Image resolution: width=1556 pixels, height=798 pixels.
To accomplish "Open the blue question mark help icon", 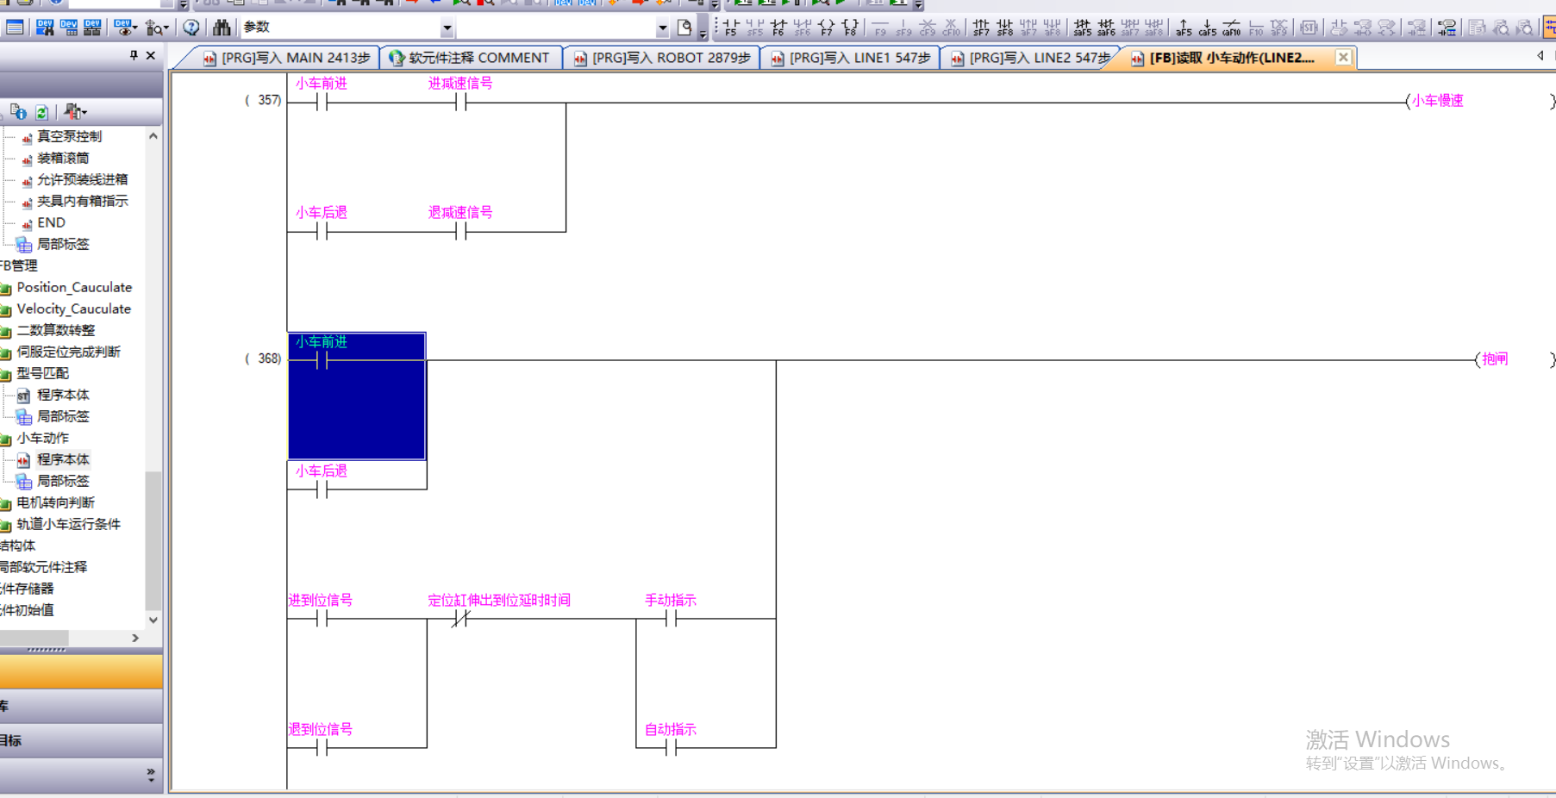I will point(191,28).
